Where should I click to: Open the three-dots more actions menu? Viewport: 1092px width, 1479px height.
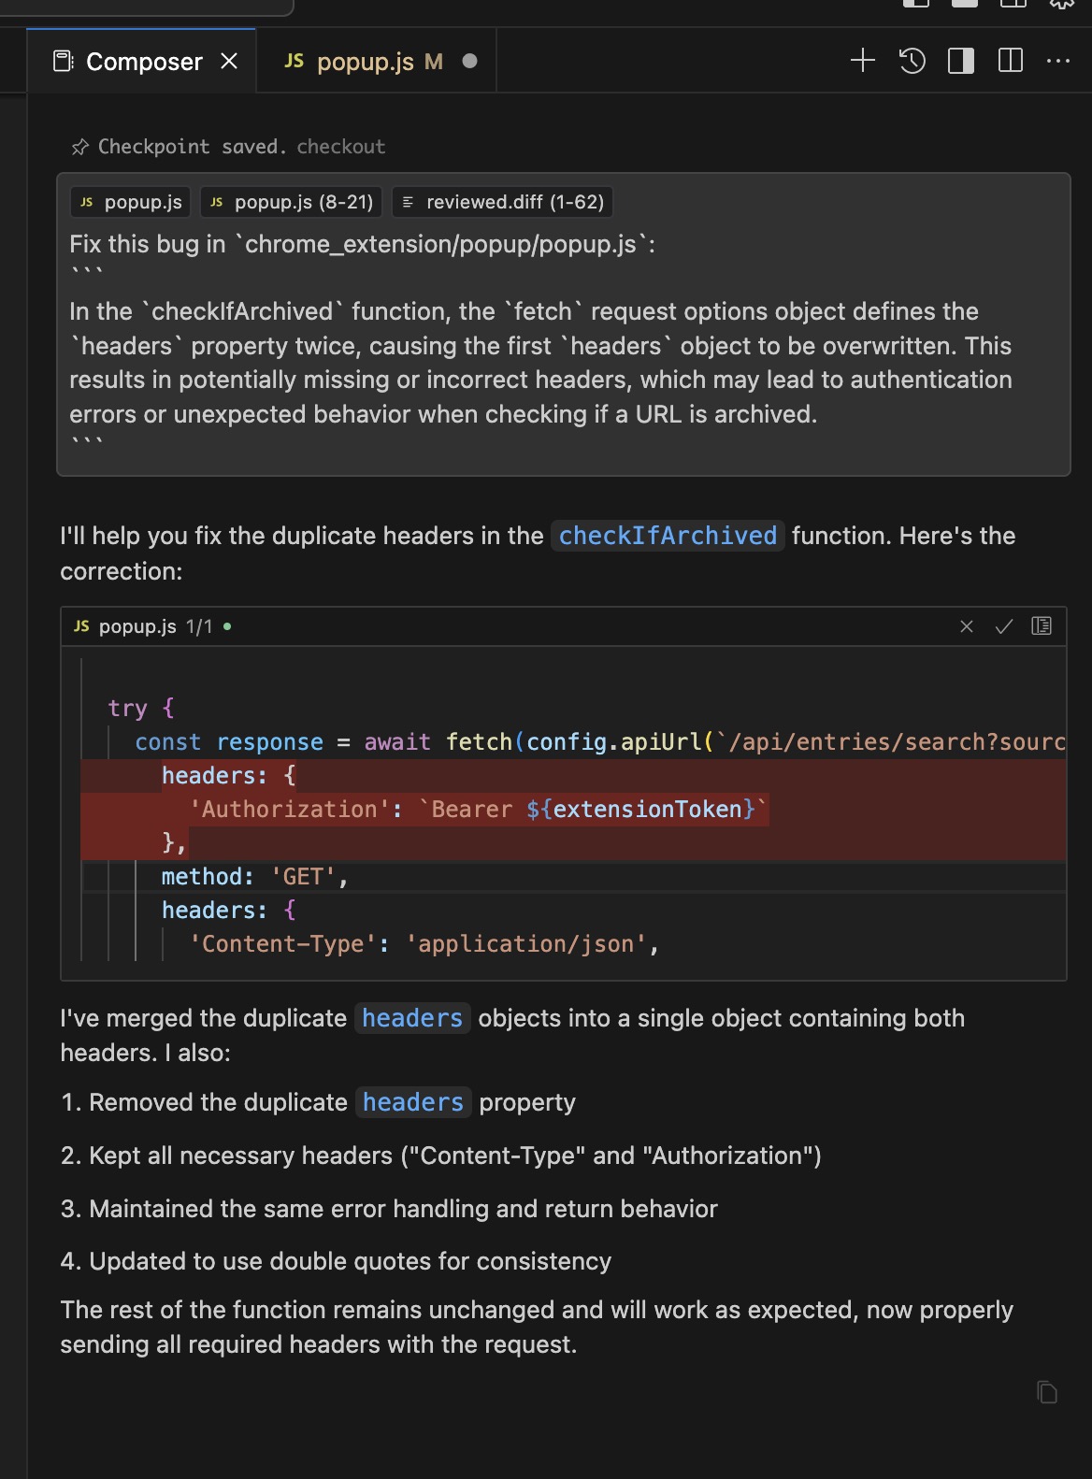[1058, 61]
